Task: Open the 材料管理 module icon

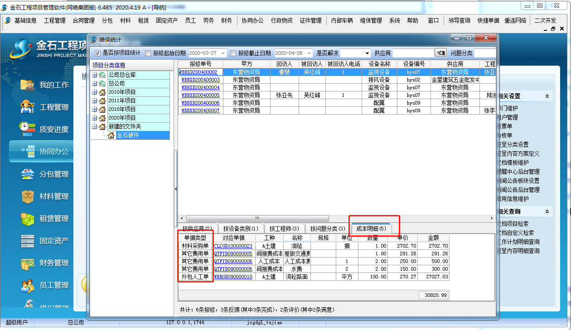Action: pyautogui.click(x=41, y=197)
